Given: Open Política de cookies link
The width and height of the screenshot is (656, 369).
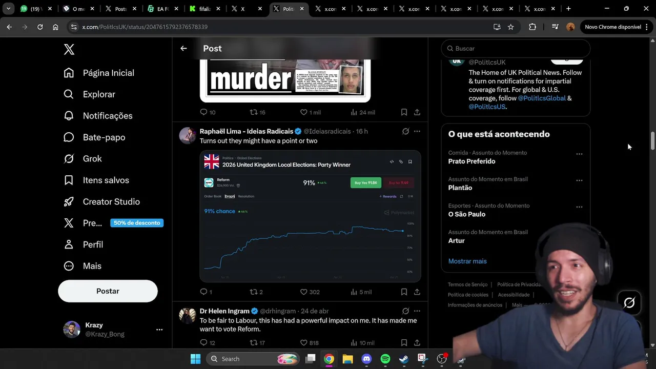Looking at the screenshot, I should (x=468, y=295).
